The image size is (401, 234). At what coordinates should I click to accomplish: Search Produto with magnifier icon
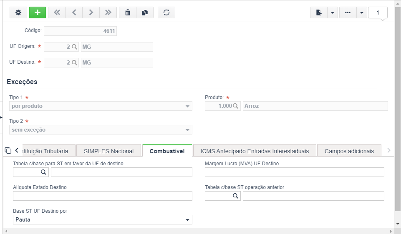pos(235,106)
